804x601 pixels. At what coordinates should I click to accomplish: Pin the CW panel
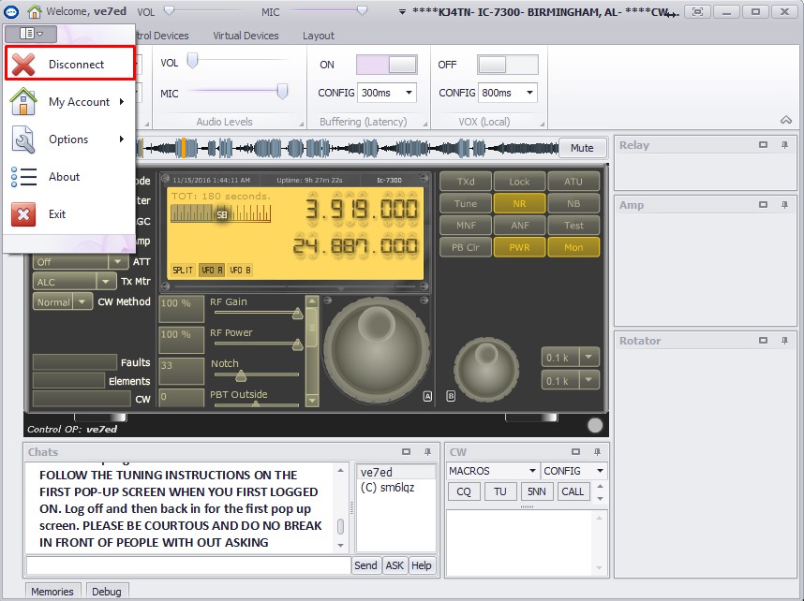(x=597, y=452)
